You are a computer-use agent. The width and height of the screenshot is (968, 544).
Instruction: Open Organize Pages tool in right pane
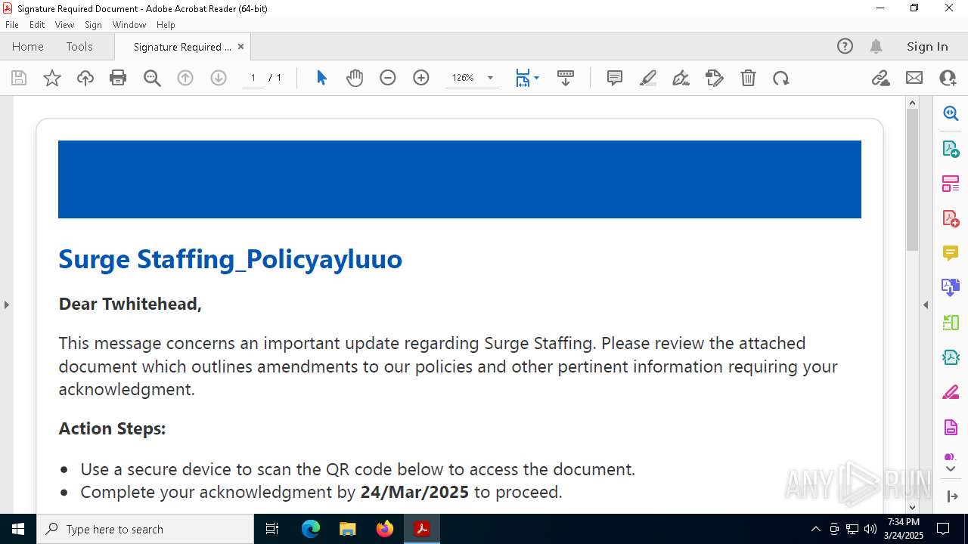[951, 183]
